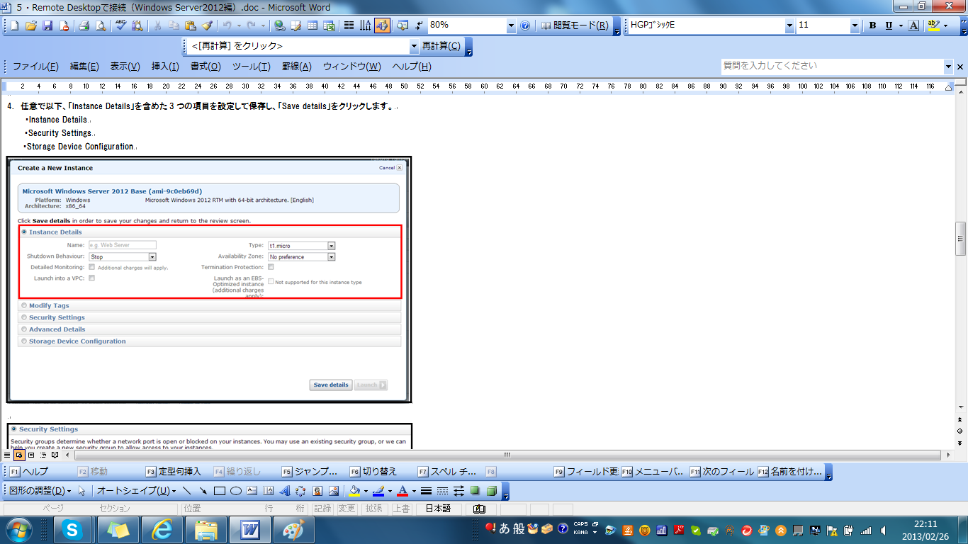Select the Line drawing tool
968x544 pixels.
[x=187, y=490]
